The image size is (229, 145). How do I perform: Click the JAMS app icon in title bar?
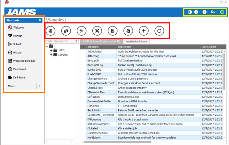(7, 2)
